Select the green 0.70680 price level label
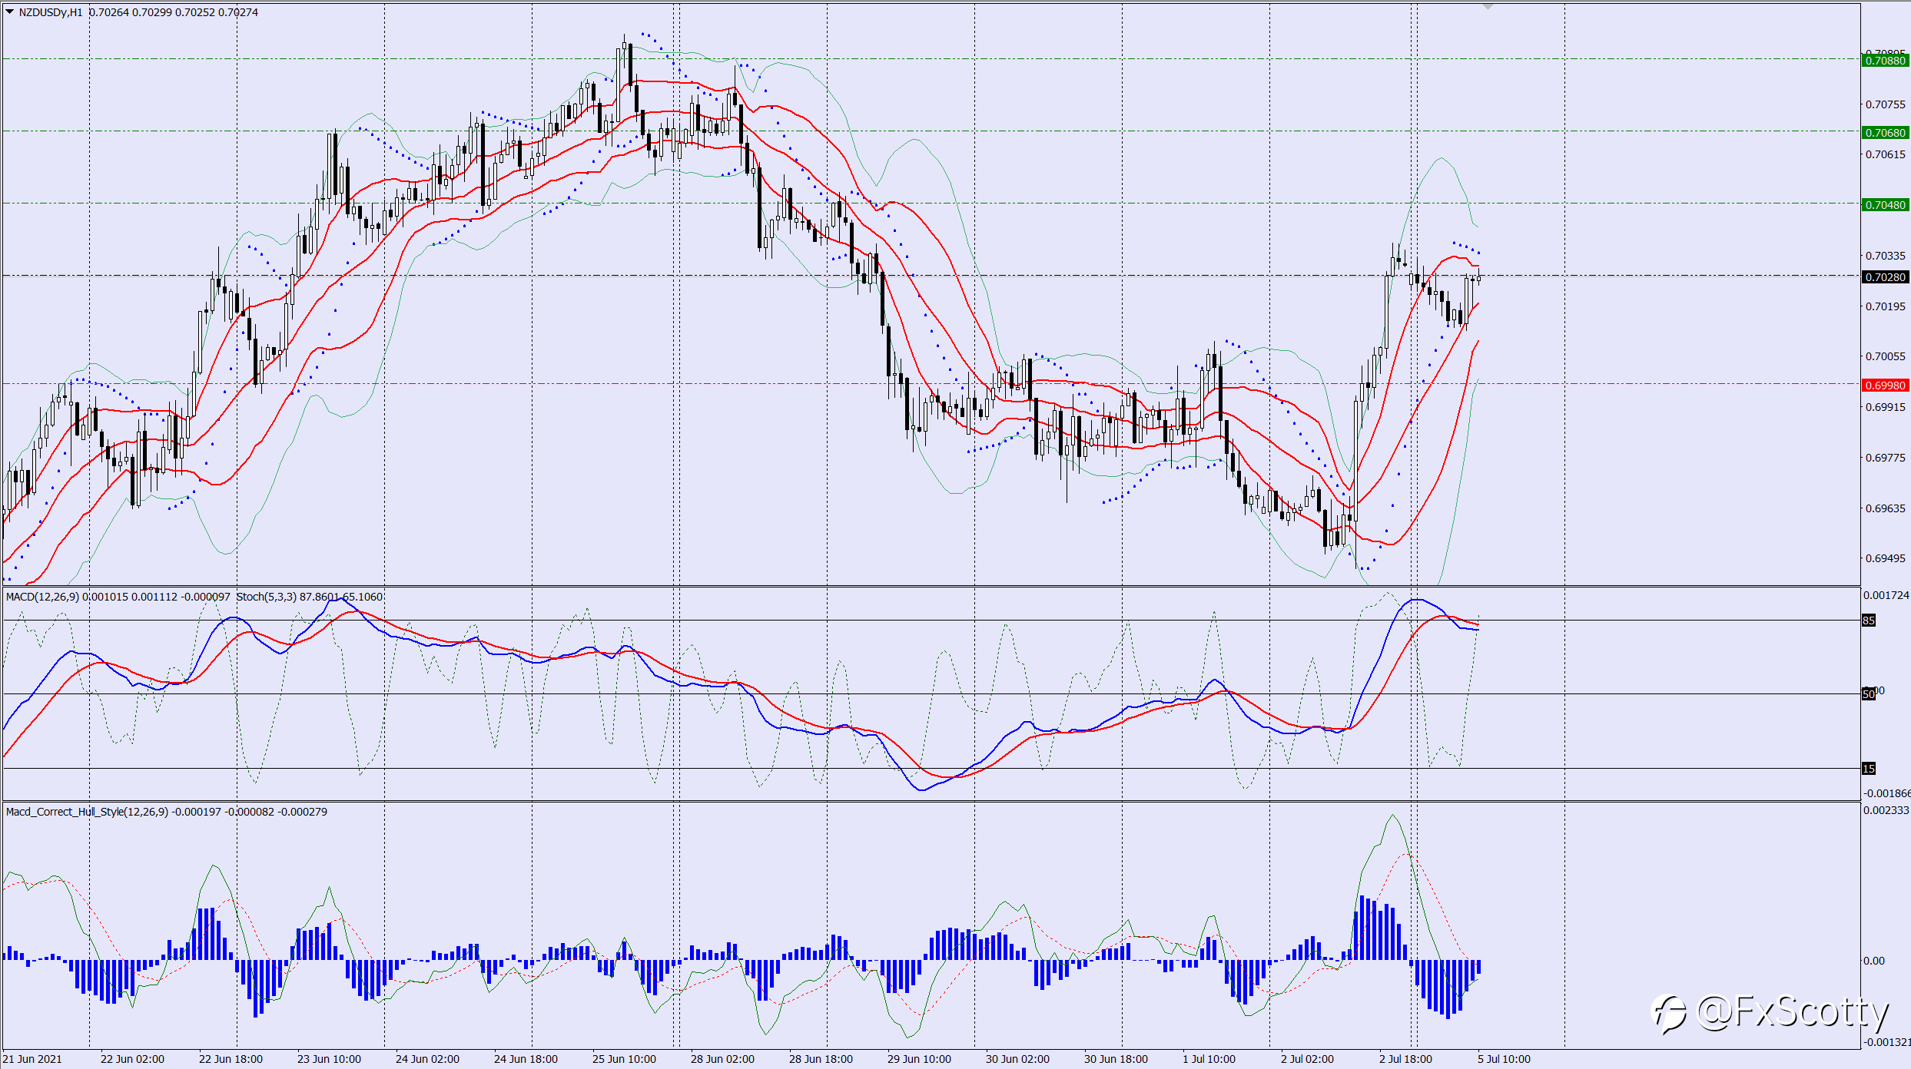The image size is (1911, 1069). (x=1886, y=133)
